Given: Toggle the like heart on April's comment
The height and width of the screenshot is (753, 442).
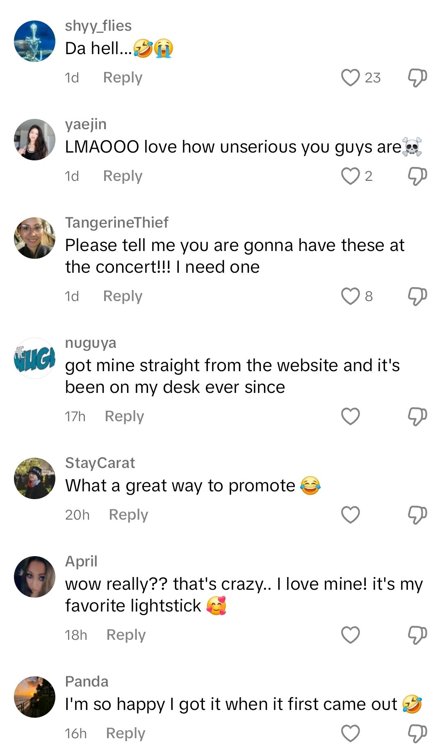Looking at the screenshot, I should coord(351,635).
